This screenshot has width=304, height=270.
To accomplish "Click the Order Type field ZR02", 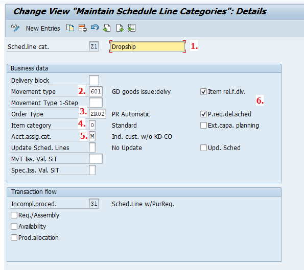I will [x=98, y=114].
